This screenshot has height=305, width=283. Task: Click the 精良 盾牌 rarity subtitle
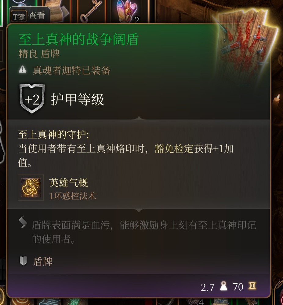[39, 54]
